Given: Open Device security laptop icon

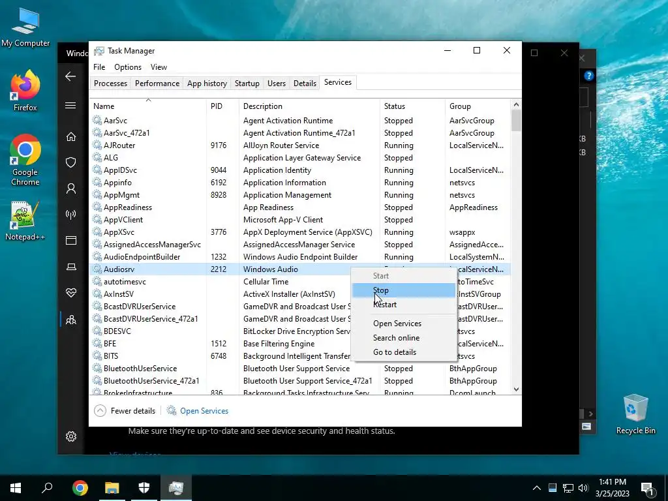Looking at the screenshot, I should (x=70, y=267).
